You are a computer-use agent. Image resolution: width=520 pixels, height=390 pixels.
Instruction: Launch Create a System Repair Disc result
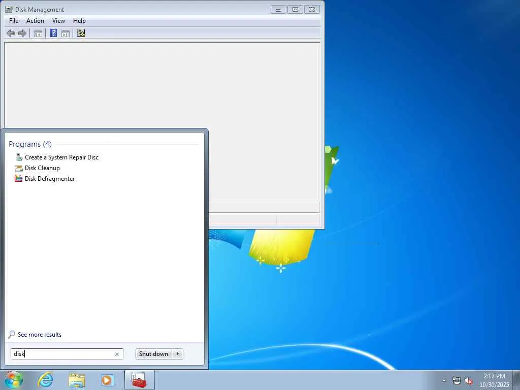[x=61, y=157]
